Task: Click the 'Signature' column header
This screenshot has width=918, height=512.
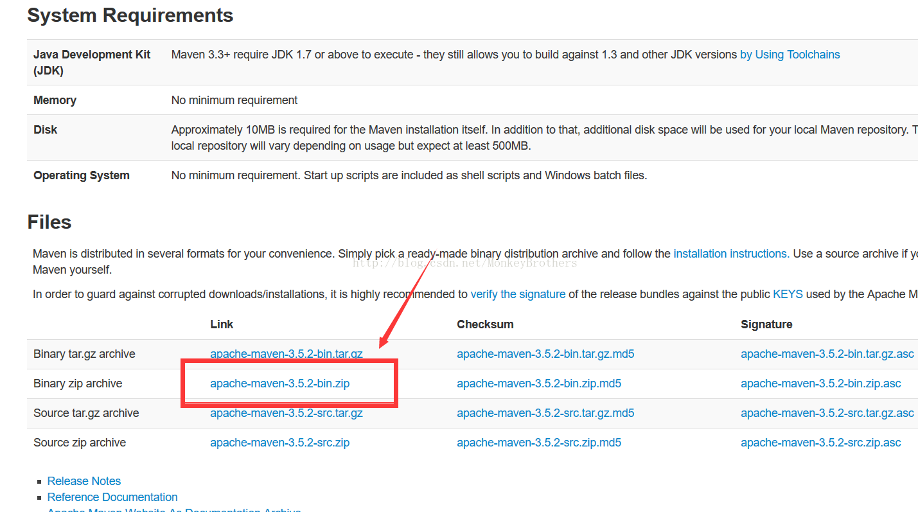Action: pyautogui.click(x=766, y=324)
